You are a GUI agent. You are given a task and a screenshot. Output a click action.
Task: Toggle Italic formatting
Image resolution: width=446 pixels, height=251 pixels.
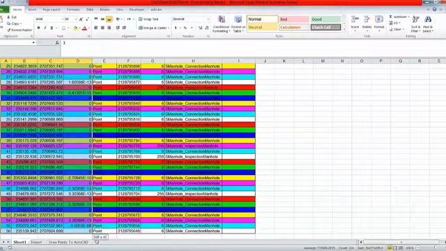[x=45, y=28]
